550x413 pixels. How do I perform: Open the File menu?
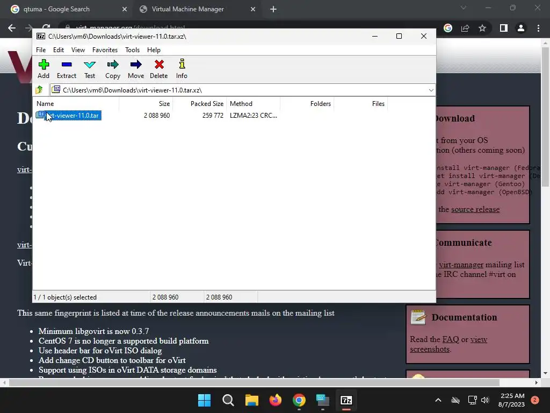(41, 50)
